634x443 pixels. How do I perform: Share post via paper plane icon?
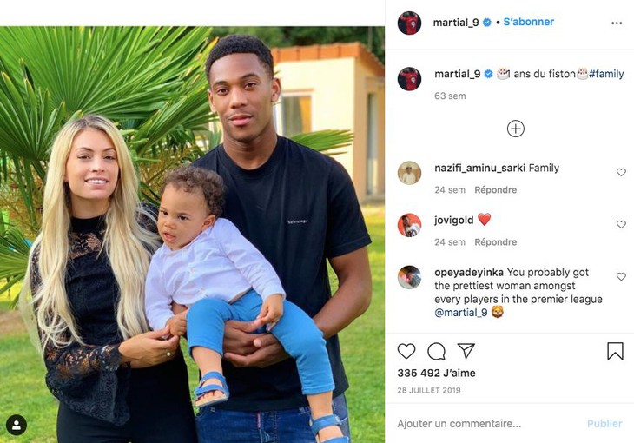tap(466, 350)
